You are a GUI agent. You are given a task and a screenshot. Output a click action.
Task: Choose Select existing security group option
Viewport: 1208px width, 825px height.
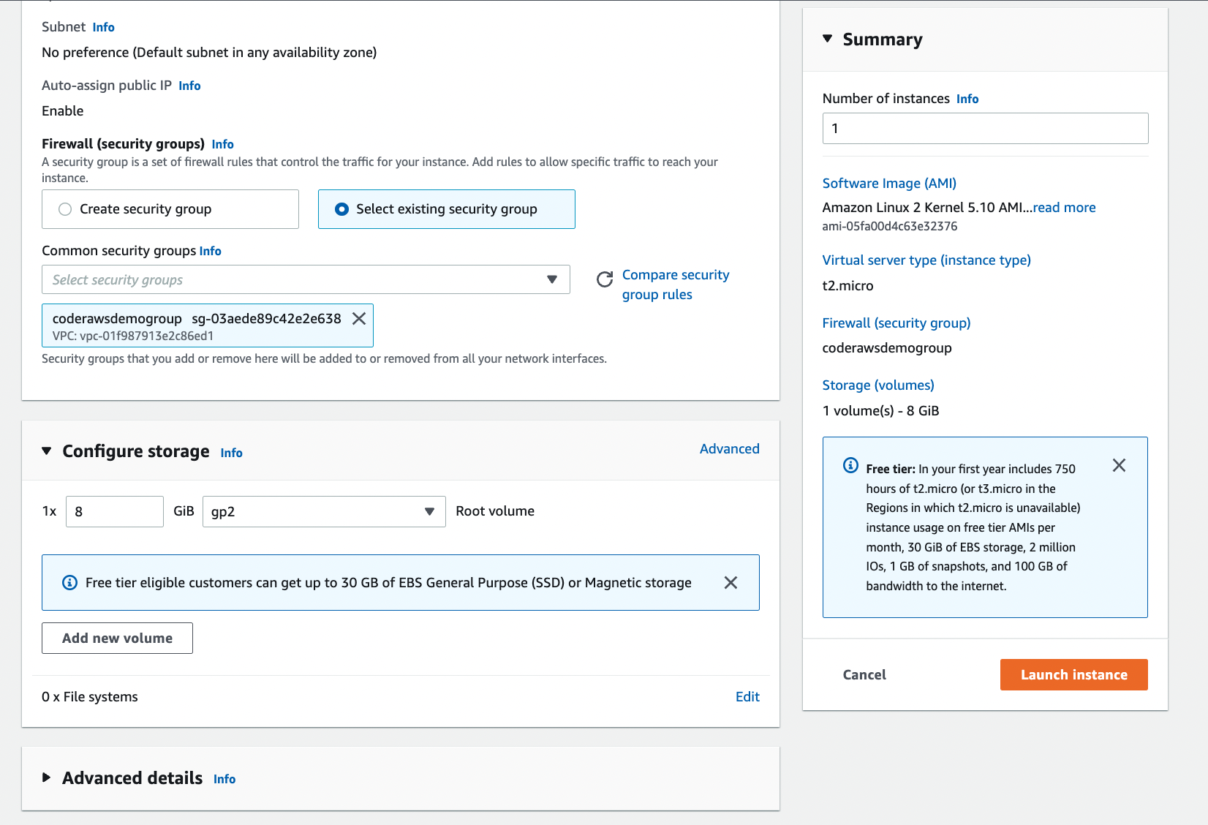pyautogui.click(x=341, y=209)
